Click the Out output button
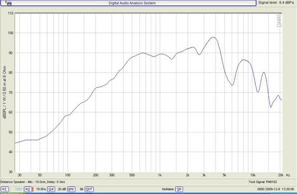Screen dimensions: 297x194 click(x=51, y=189)
